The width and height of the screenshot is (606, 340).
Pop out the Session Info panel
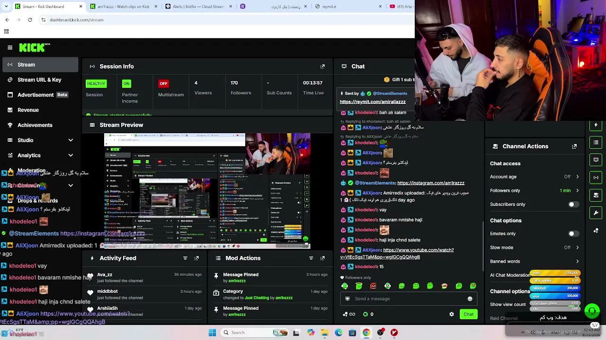click(322, 67)
